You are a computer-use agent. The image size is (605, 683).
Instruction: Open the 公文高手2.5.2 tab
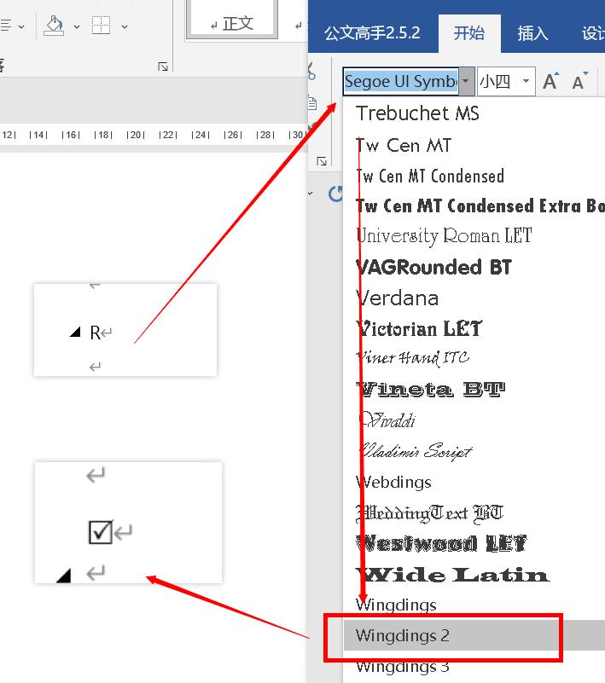[x=372, y=33]
